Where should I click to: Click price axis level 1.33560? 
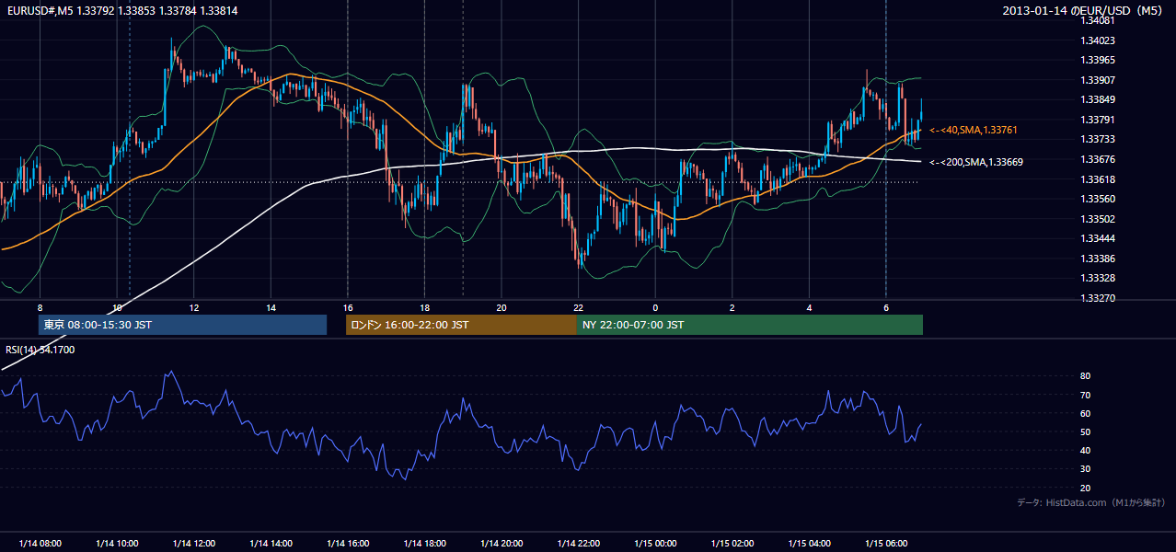point(1099,199)
